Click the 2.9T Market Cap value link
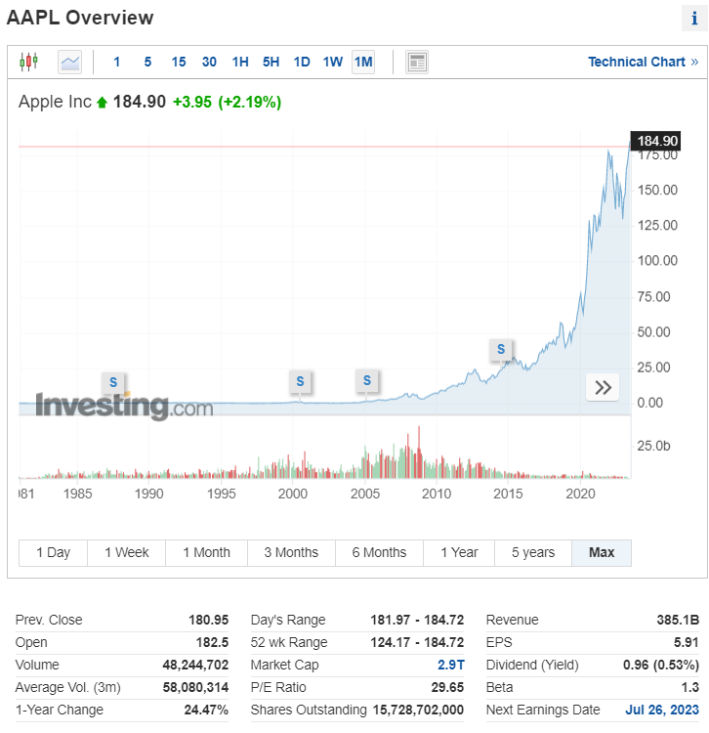 [454, 665]
